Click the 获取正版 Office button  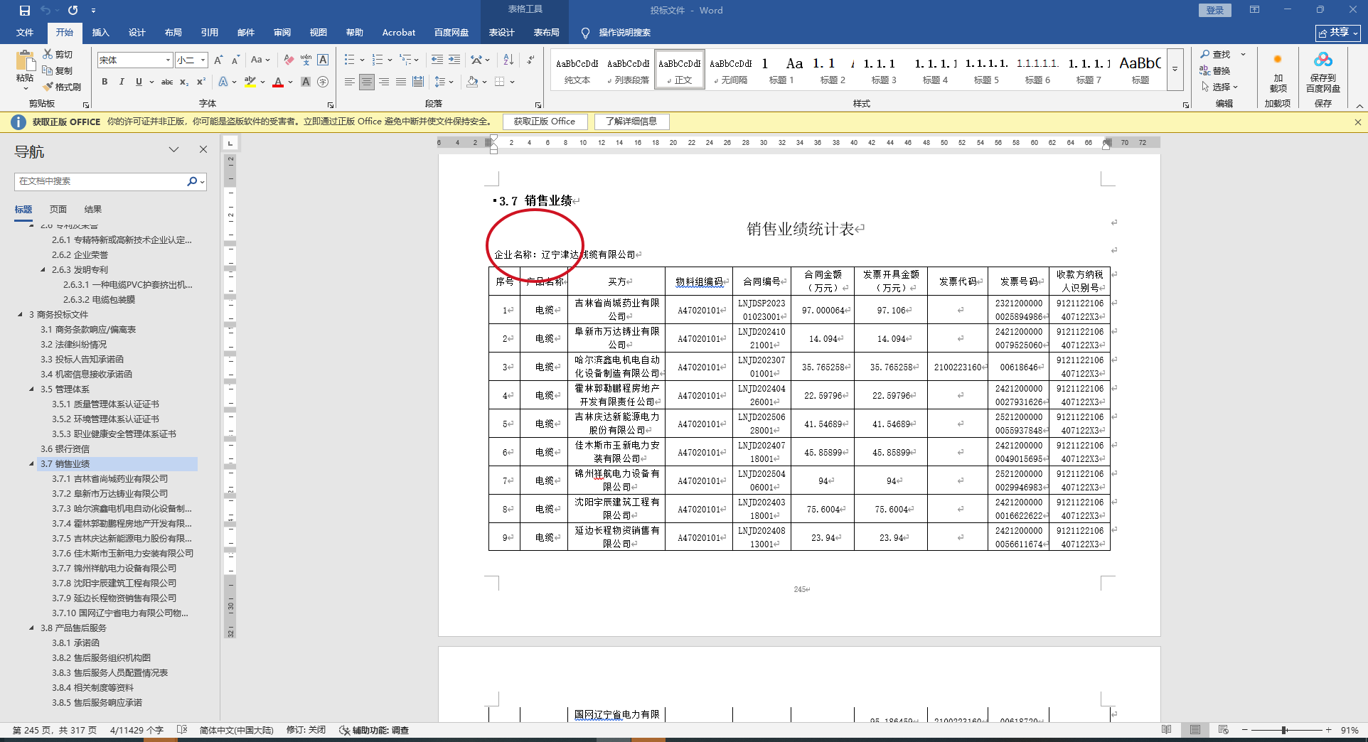coord(545,122)
